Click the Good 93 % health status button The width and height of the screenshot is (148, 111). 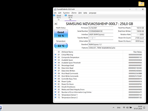pyautogui.click(x=61, y=34)
